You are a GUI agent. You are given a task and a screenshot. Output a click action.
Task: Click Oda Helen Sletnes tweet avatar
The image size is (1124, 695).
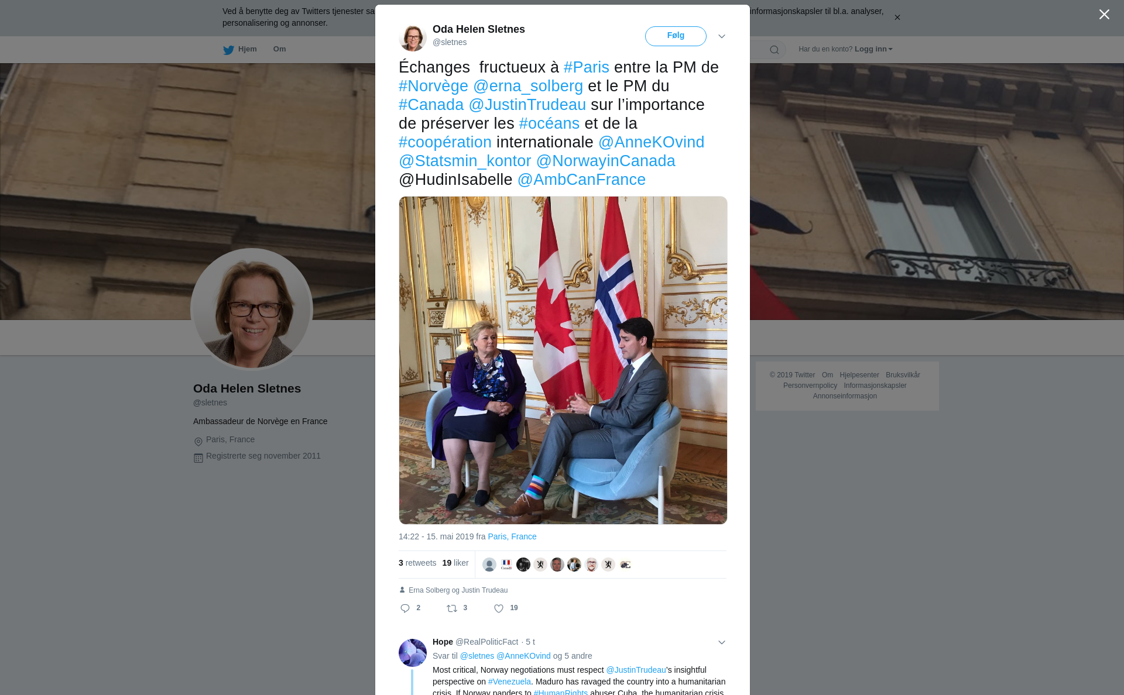[413, 37]
